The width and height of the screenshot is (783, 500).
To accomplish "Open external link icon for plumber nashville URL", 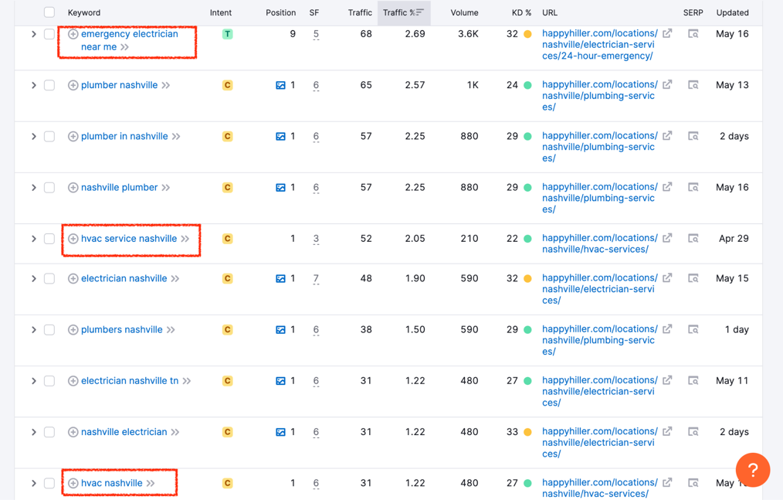I will [667, 84].
